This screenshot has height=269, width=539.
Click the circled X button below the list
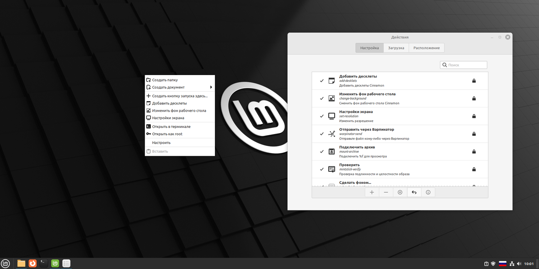400,193
